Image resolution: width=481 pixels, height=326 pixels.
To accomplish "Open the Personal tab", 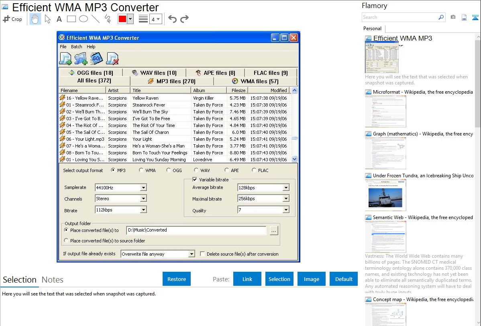I will click(372, 29).
